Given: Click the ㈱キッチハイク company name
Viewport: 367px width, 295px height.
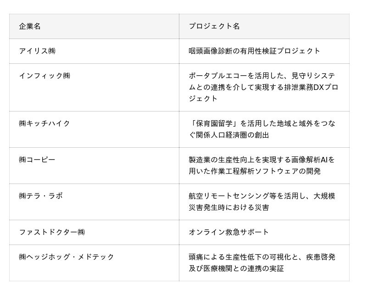Looking at the screenshot, I should [x=44, y=124].
